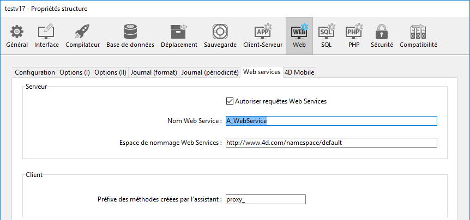Open the Options (II) tab
470x220 pixels.
click(x=110, y=72)
